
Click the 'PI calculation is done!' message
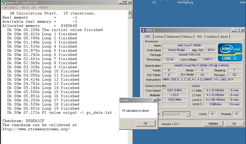coord(136,111)
